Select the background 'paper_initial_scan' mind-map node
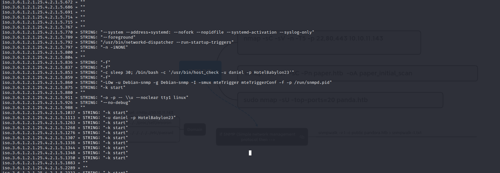 (x=357, y=73)
